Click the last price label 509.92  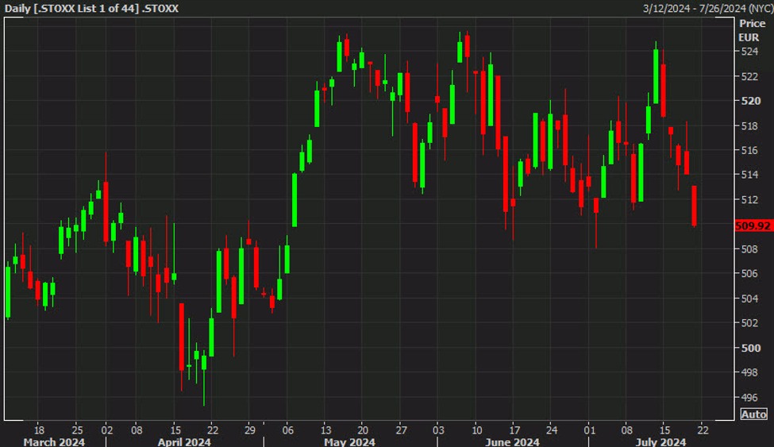(753, 225)
